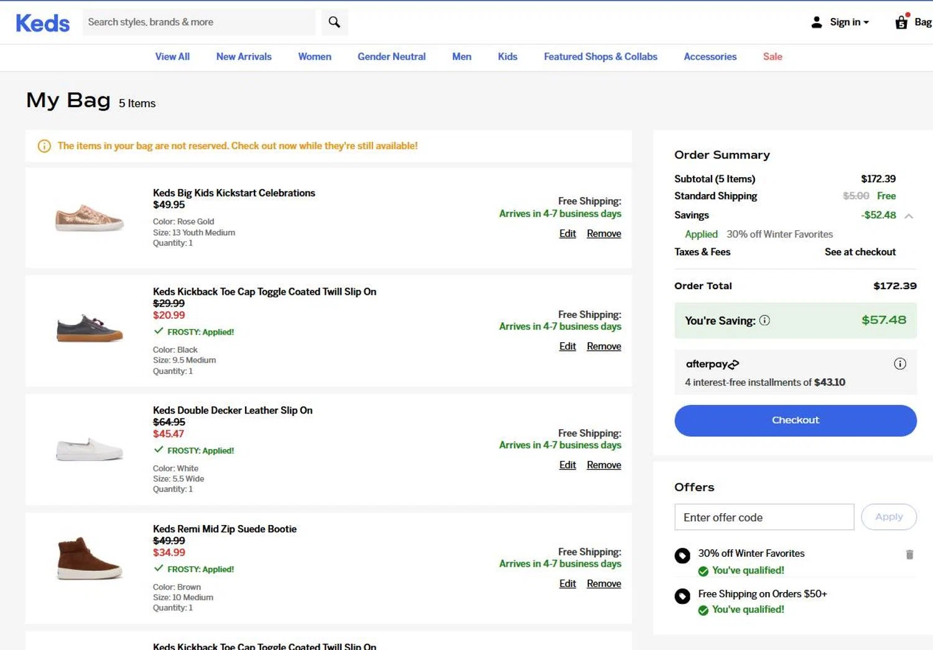Click the Afterpay info icon
Screen dimensions: 933x650
899,364
